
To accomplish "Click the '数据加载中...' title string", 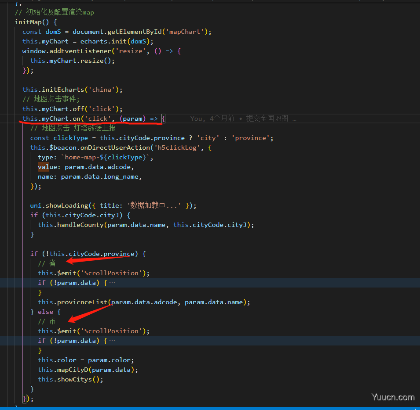I will [x=154, y=205].
